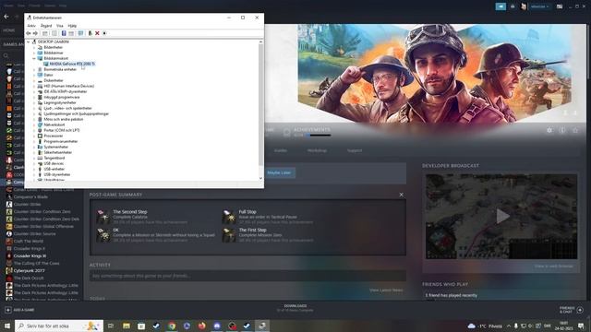Expand the Tangentbord category

(x=34, y=158)
